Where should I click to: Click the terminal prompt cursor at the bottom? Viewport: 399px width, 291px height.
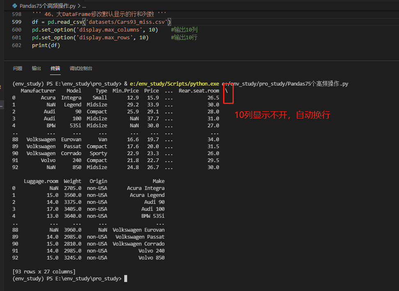tap(126, 279)
